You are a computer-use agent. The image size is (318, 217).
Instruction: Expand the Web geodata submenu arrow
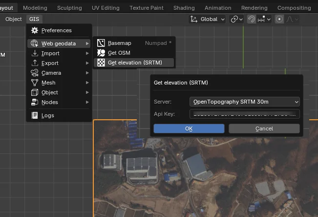[x=87, y=43]
